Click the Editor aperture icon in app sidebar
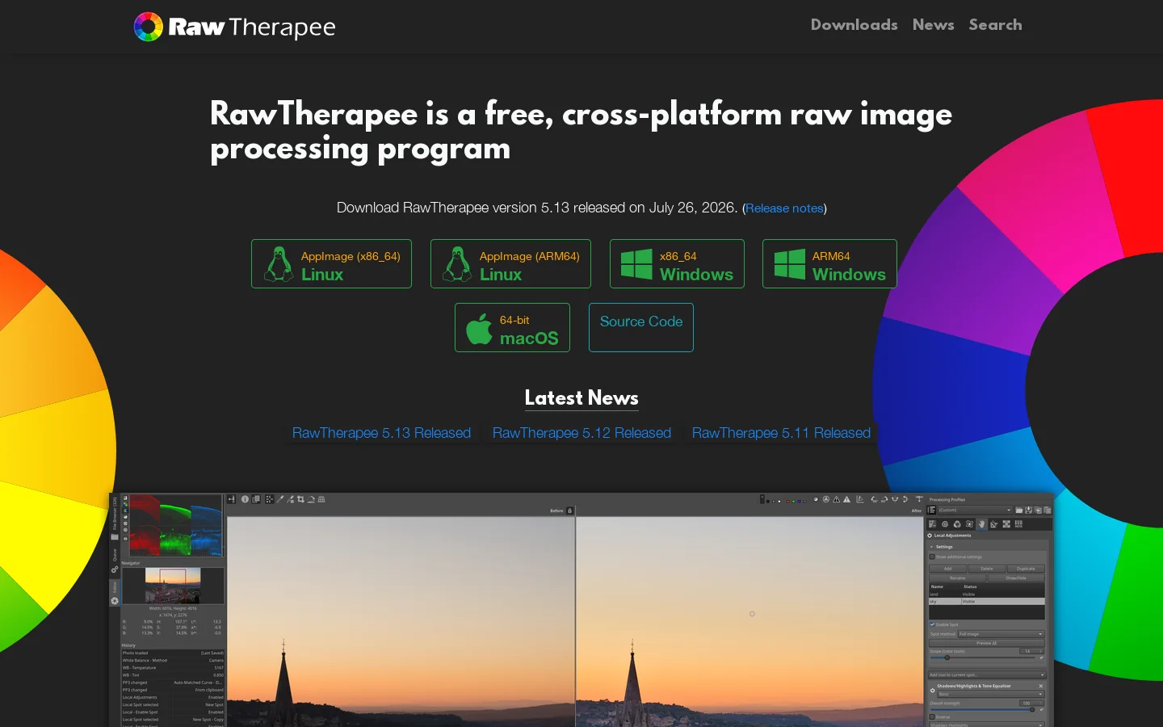This screenshot has width=1163, height=727. click(115, 601)
